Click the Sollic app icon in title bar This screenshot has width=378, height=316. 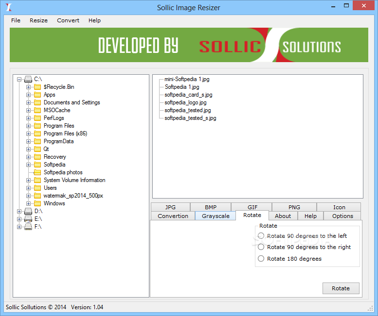9,7
